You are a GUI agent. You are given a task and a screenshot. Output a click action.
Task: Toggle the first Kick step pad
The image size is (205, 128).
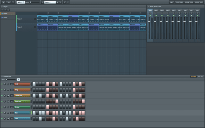(x=34, y=84)
